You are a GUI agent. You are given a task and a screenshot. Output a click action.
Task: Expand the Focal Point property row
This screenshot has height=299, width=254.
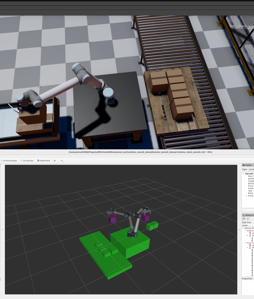tap(246, 196)
